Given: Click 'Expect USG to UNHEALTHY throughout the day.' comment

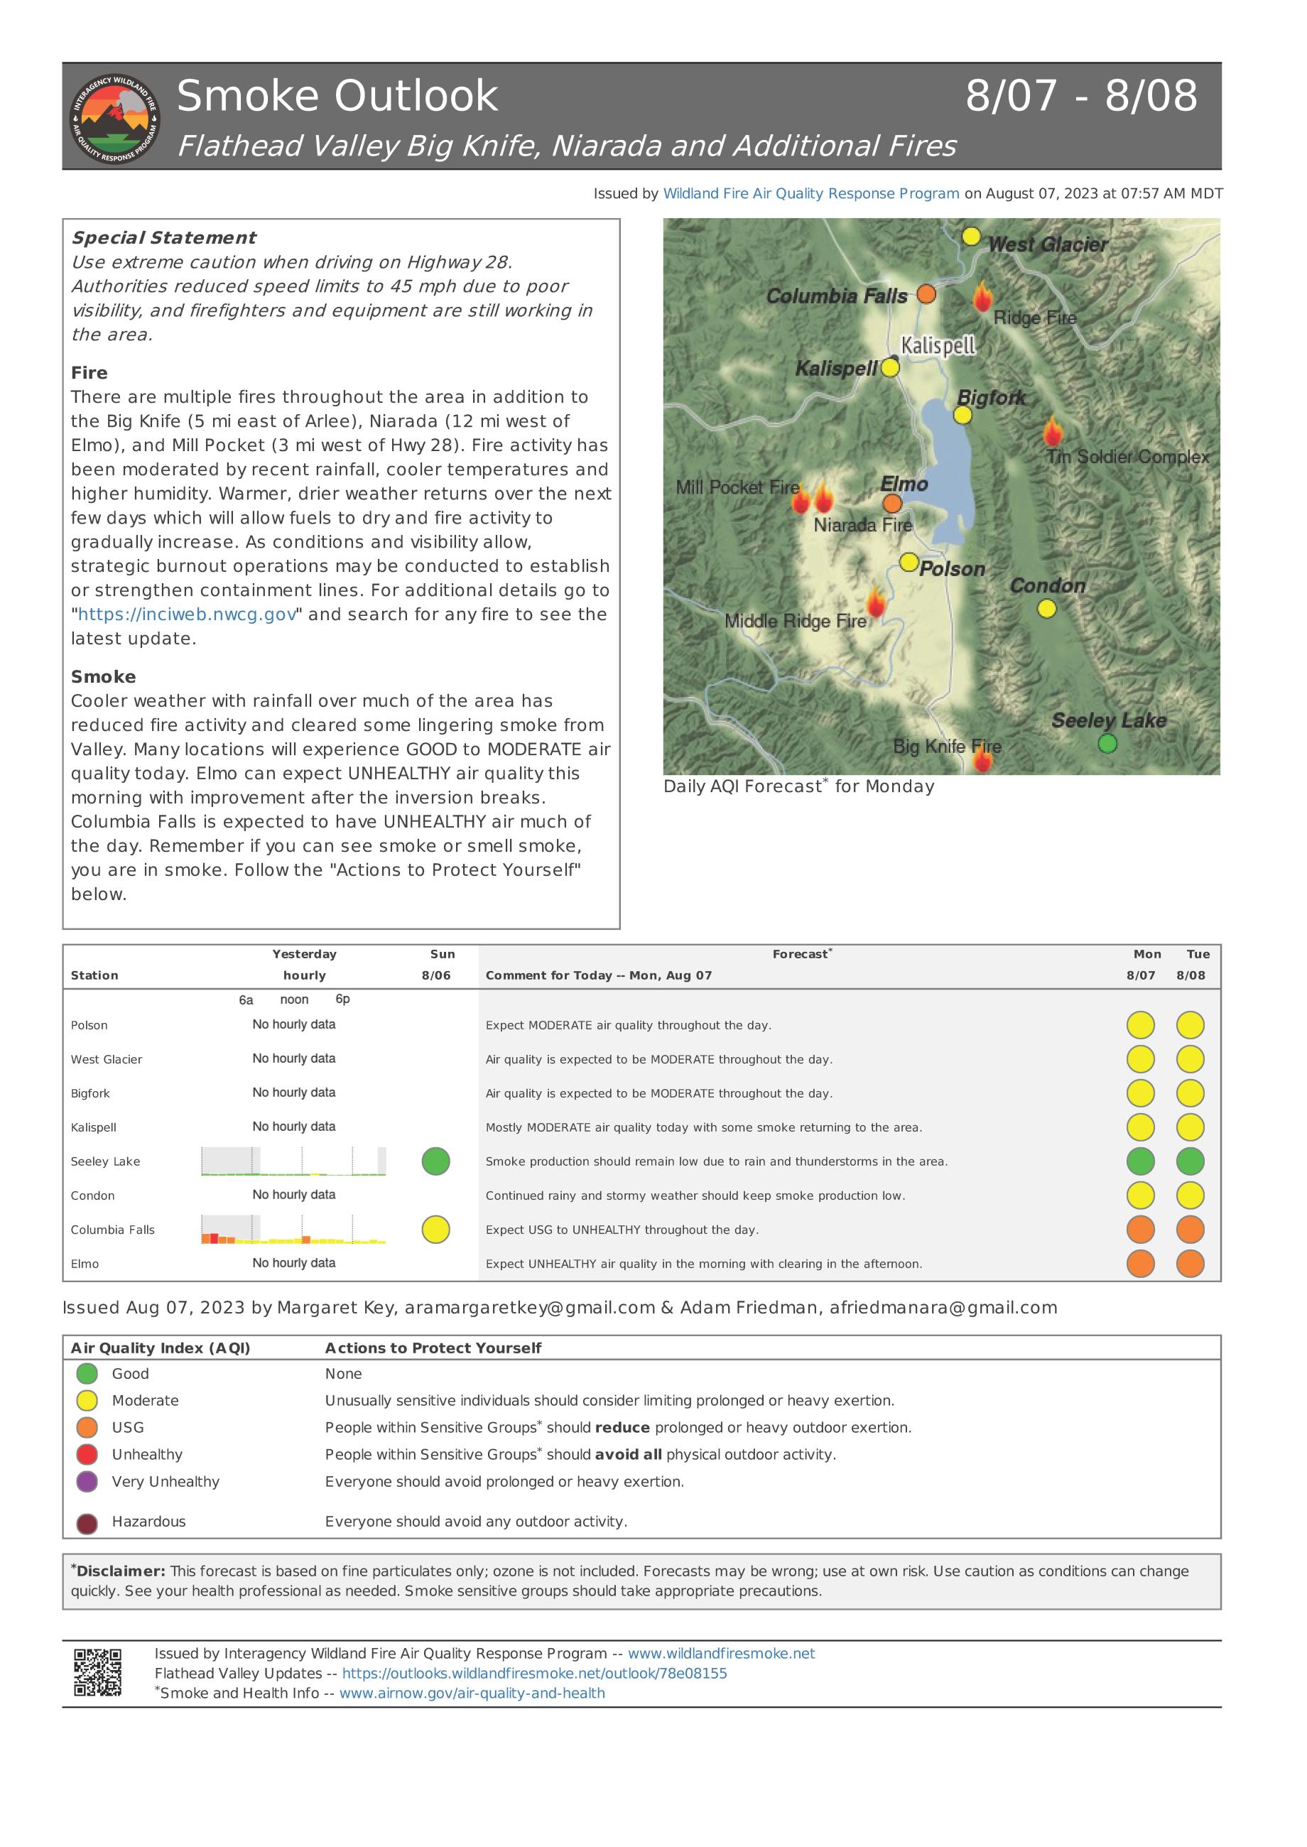Looking at the screenshot, I should [x=622, y=1230].
